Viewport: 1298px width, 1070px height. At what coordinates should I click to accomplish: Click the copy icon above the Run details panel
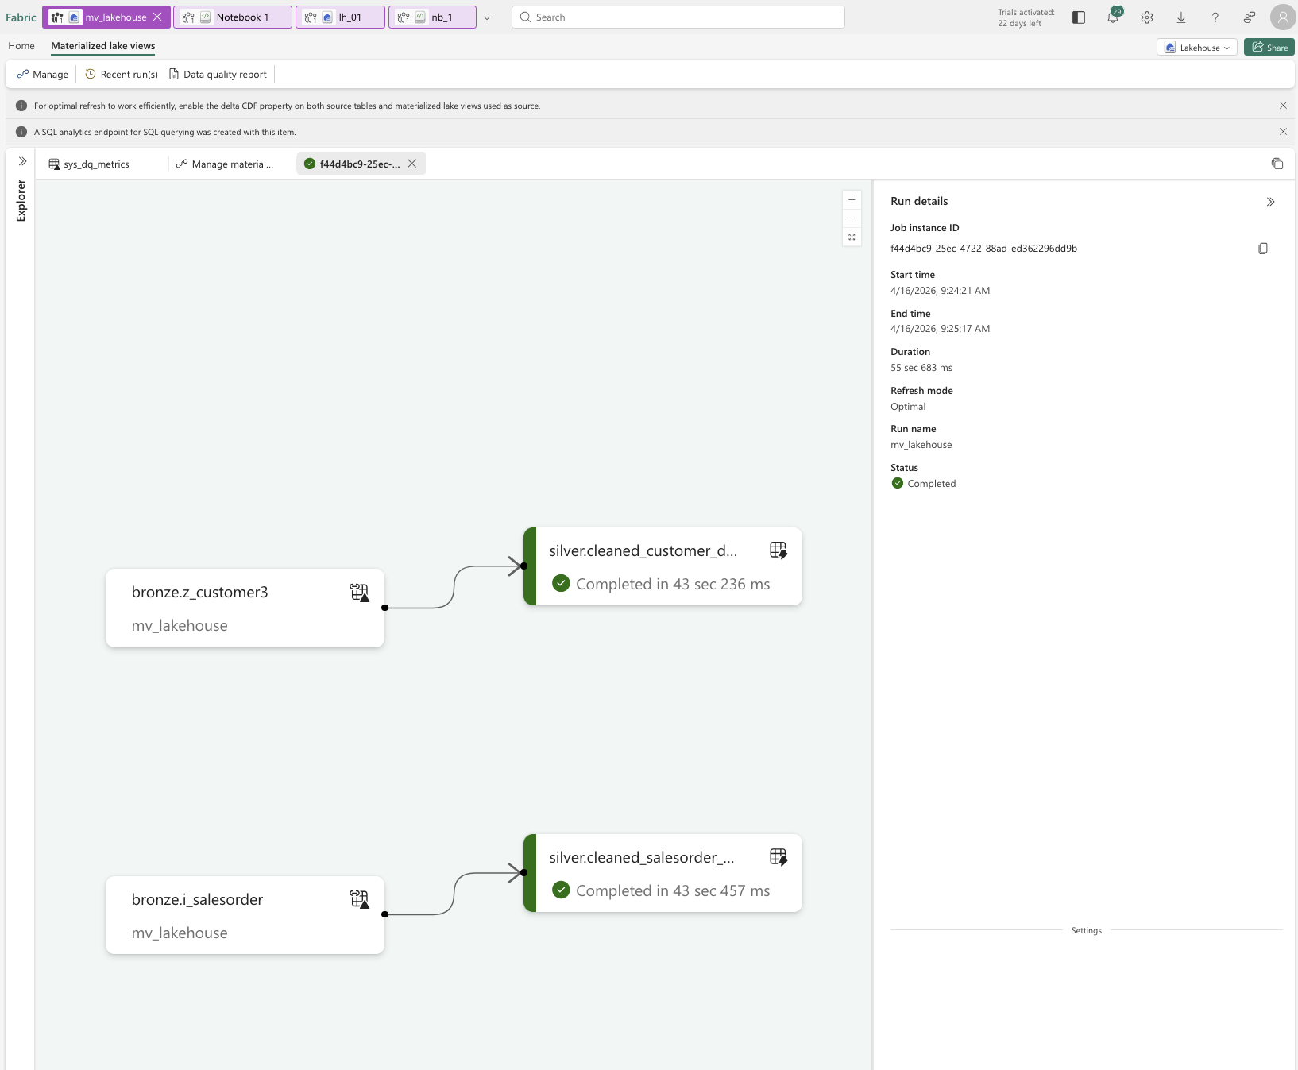pos(1277,164)
